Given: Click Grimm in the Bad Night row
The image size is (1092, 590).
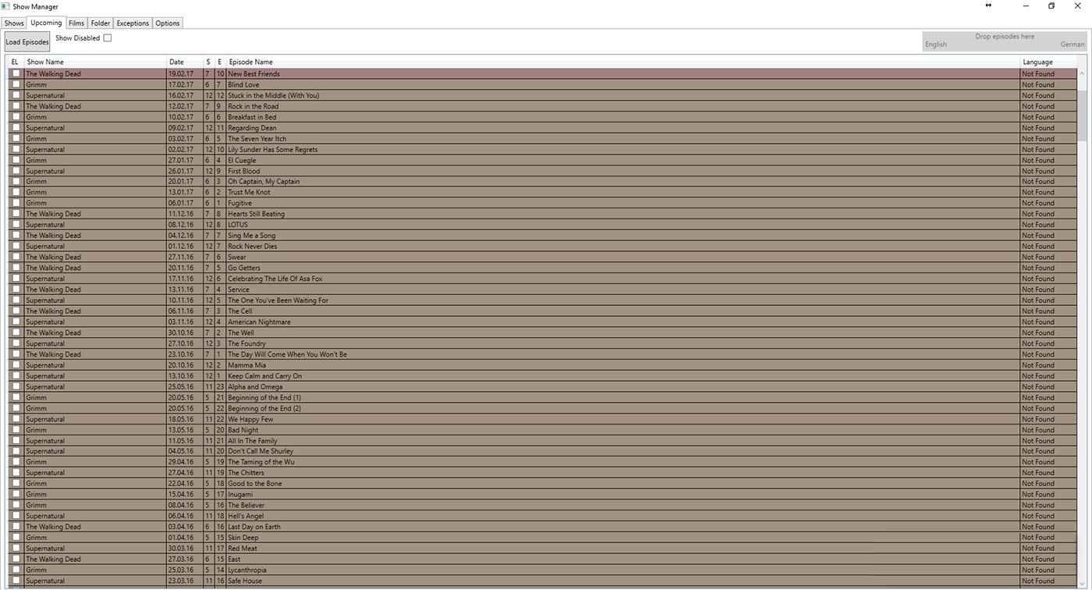Looking at the screenshot, I should (x=36, y=430).
